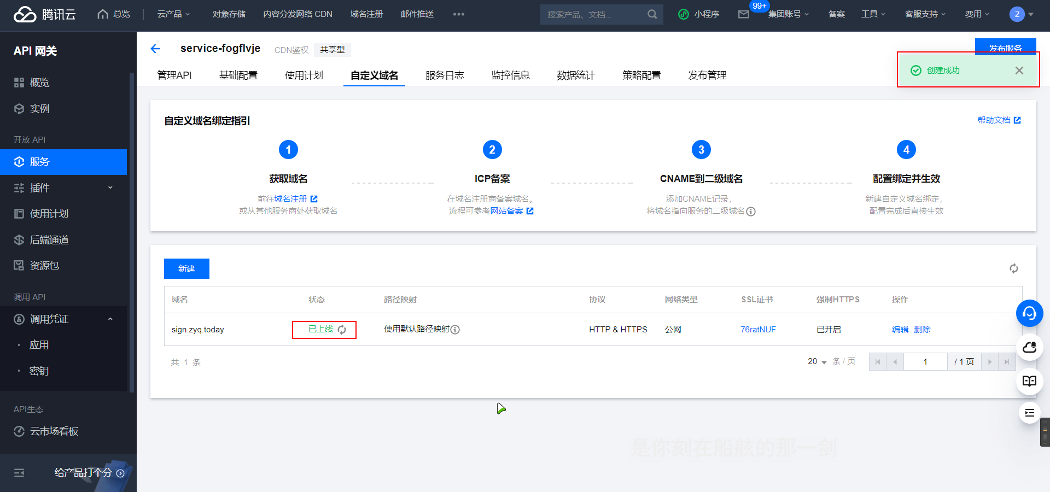Click the page number input field

tap(925, 361)
